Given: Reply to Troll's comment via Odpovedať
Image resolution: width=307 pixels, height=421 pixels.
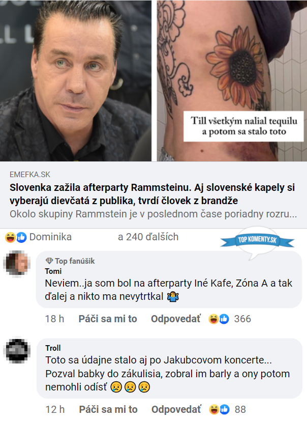Looking at the screenshot, I should click(x=176, y=409).
